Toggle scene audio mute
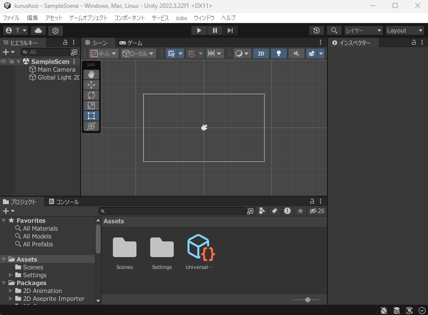 tap(296, 53)
